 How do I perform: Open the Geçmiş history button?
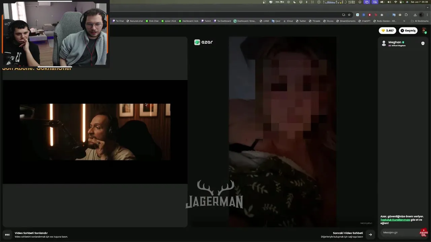(x=408, y=31)
